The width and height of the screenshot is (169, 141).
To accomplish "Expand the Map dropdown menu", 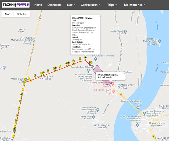I will pos(71,5).
